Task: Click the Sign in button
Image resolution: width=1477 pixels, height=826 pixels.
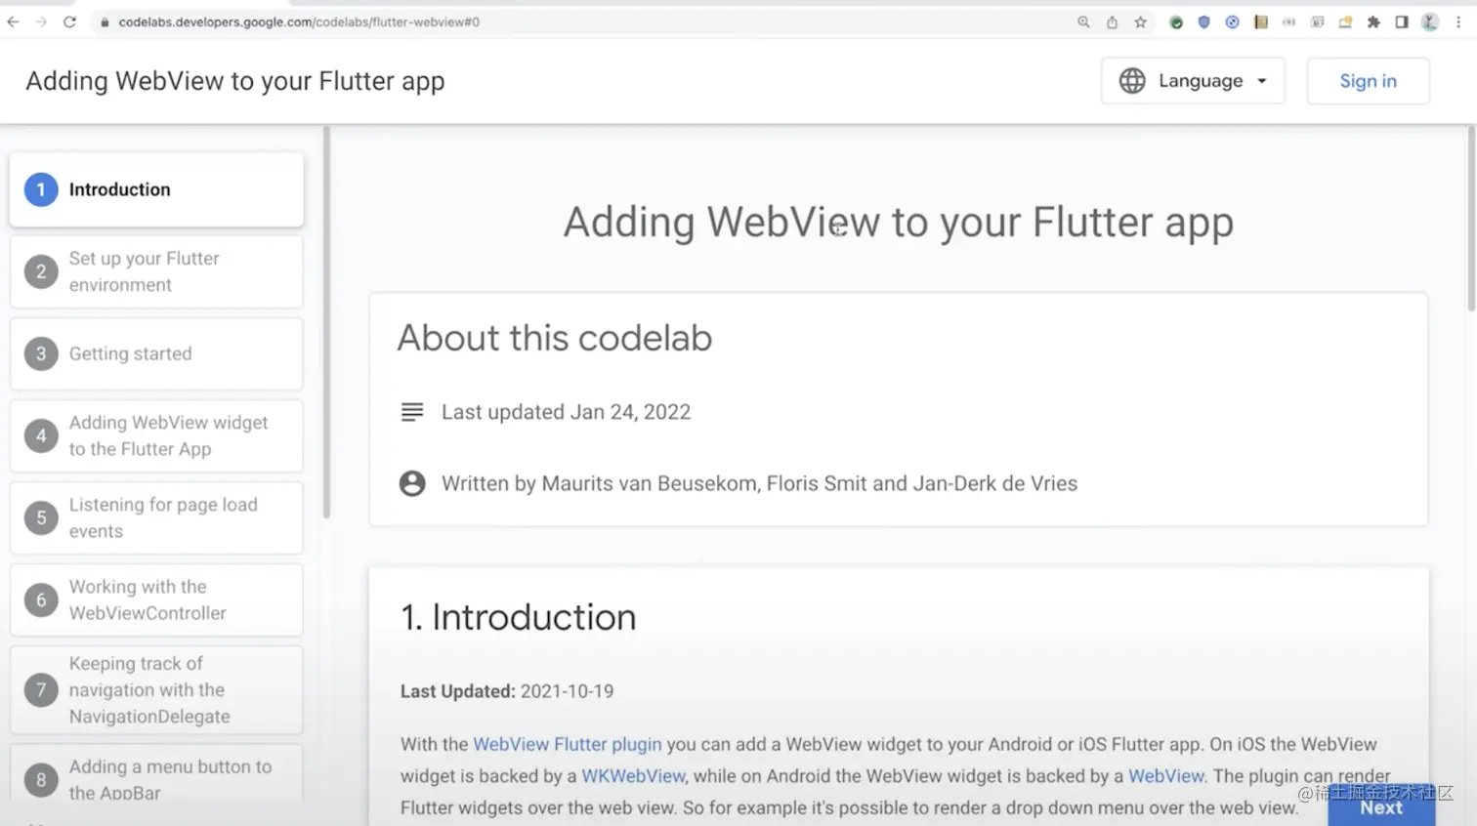Action: [x=1368, y=81]
